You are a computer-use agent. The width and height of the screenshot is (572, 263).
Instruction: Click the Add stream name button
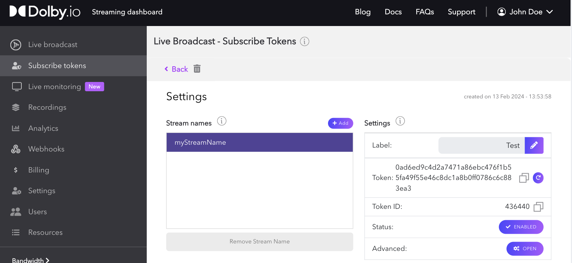pyautogui.click(x=340, y=123)
